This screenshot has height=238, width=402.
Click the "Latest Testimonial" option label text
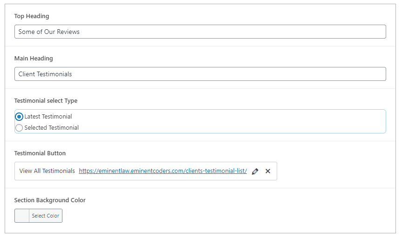click(48, 117)
